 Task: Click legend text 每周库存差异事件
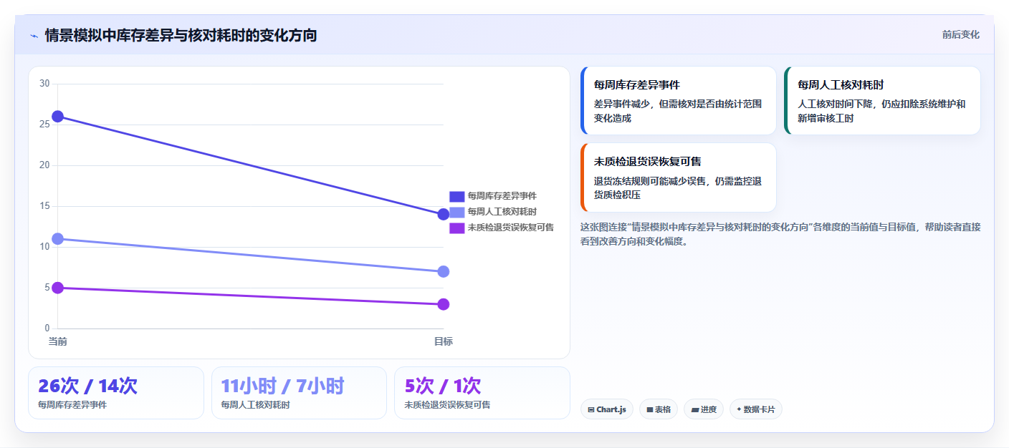point(502,196)
